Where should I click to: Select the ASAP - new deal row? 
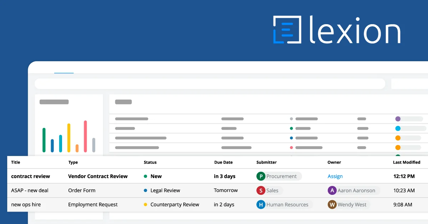pos(30,191)
